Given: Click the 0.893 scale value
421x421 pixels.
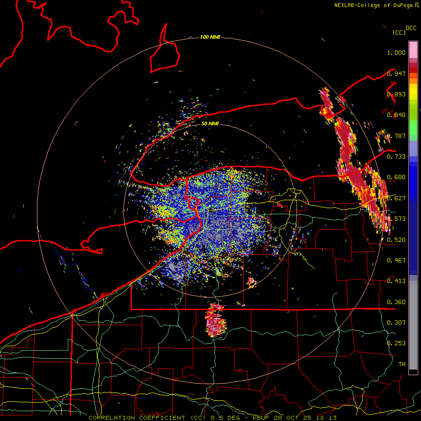Looking at the screenshot, I should [x=396, y=94].
